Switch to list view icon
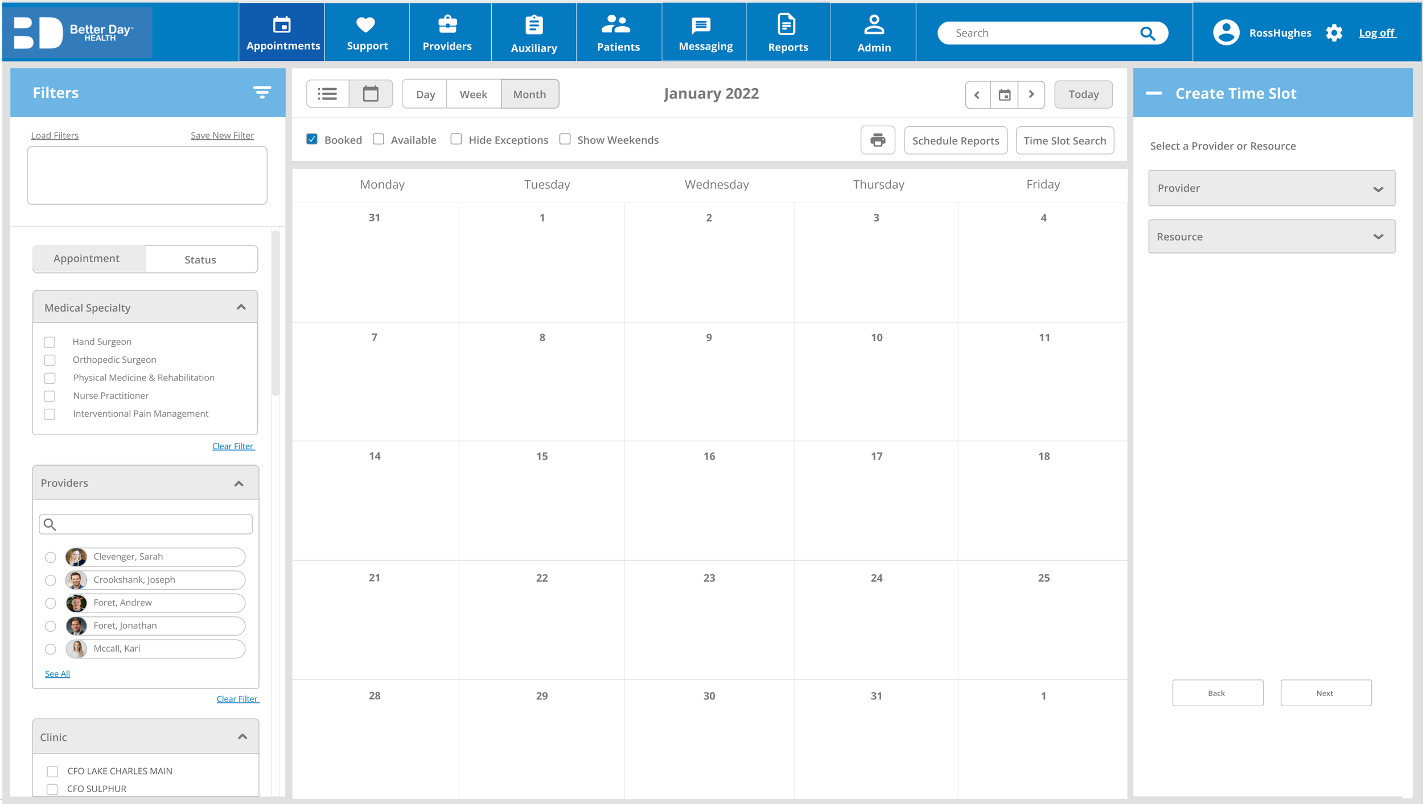The image size is (1423, 804). pyautogui.click(x=327, y=94)
